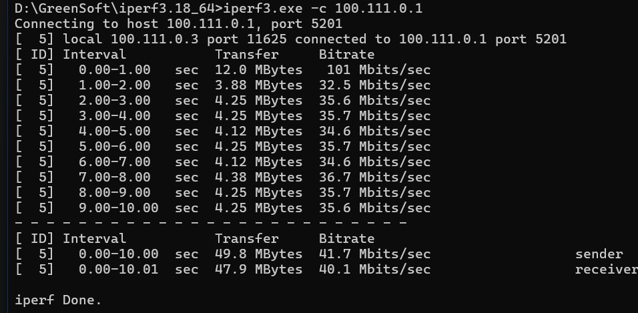This screenshot has height=313, width=638.
Task: Click the D:\GreenSoft directory path in the prompt
Action: [x=60, y=8]
